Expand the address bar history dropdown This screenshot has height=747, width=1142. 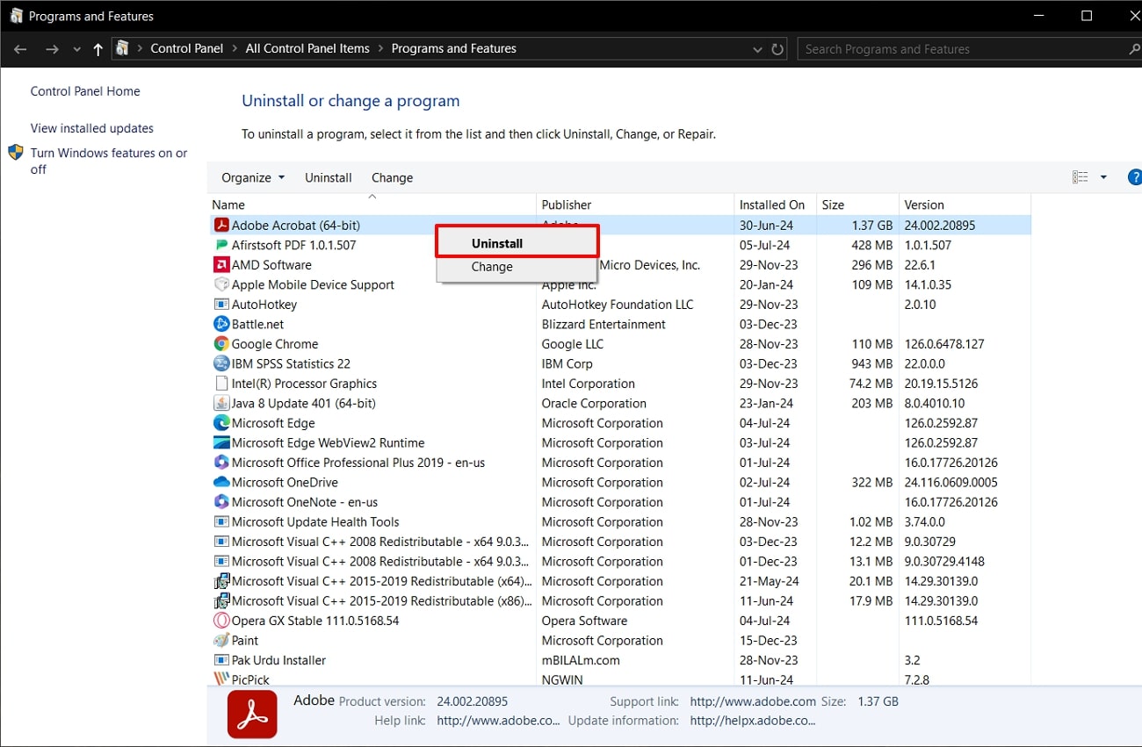point(758,49)
